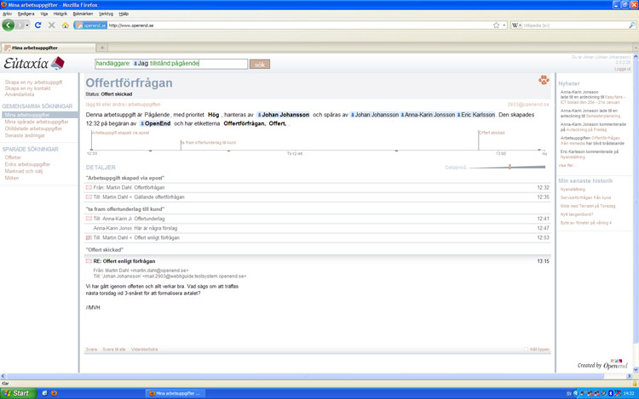639x399 pixels.
Task: Expand the 'Visa fler...' news list
Action: [x=567, y=165]
